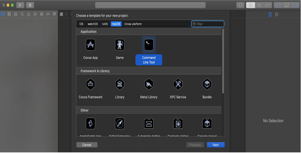Show the Issue navigator warning icon
Image resolution: width=301 pixels, height=153 pixels.
coord(29,14)
